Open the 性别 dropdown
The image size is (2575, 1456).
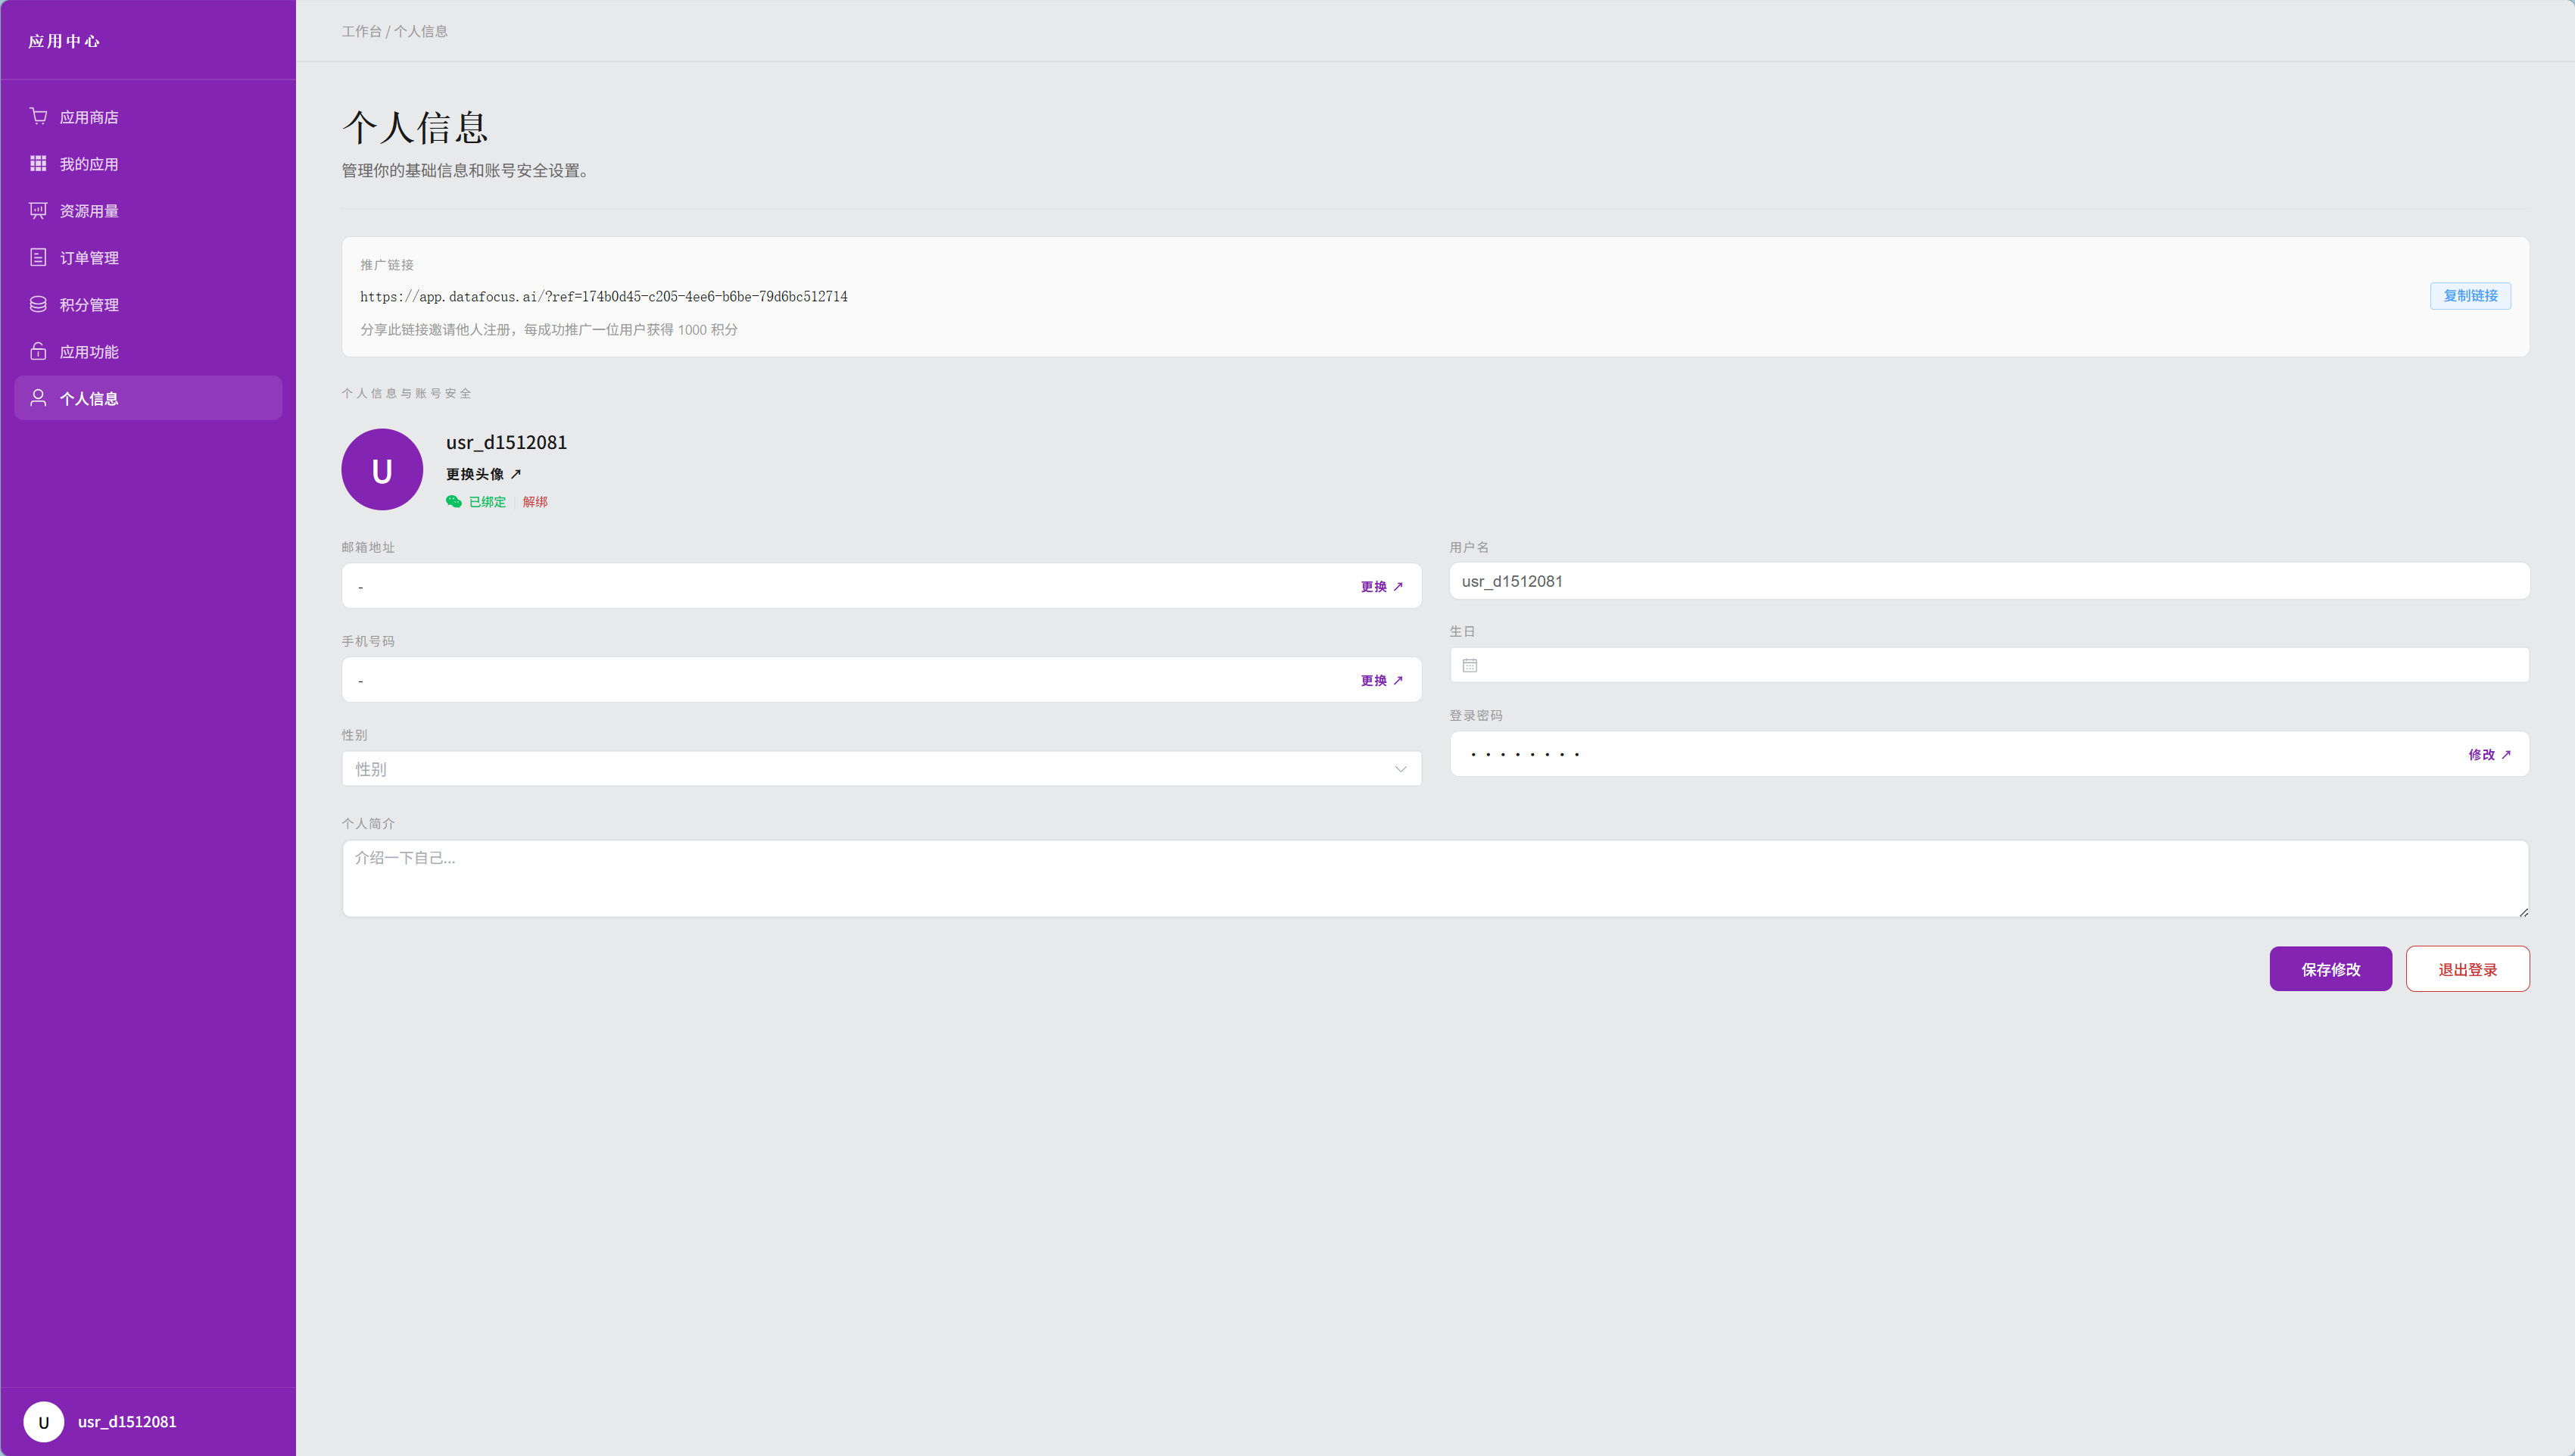[882, 769]
